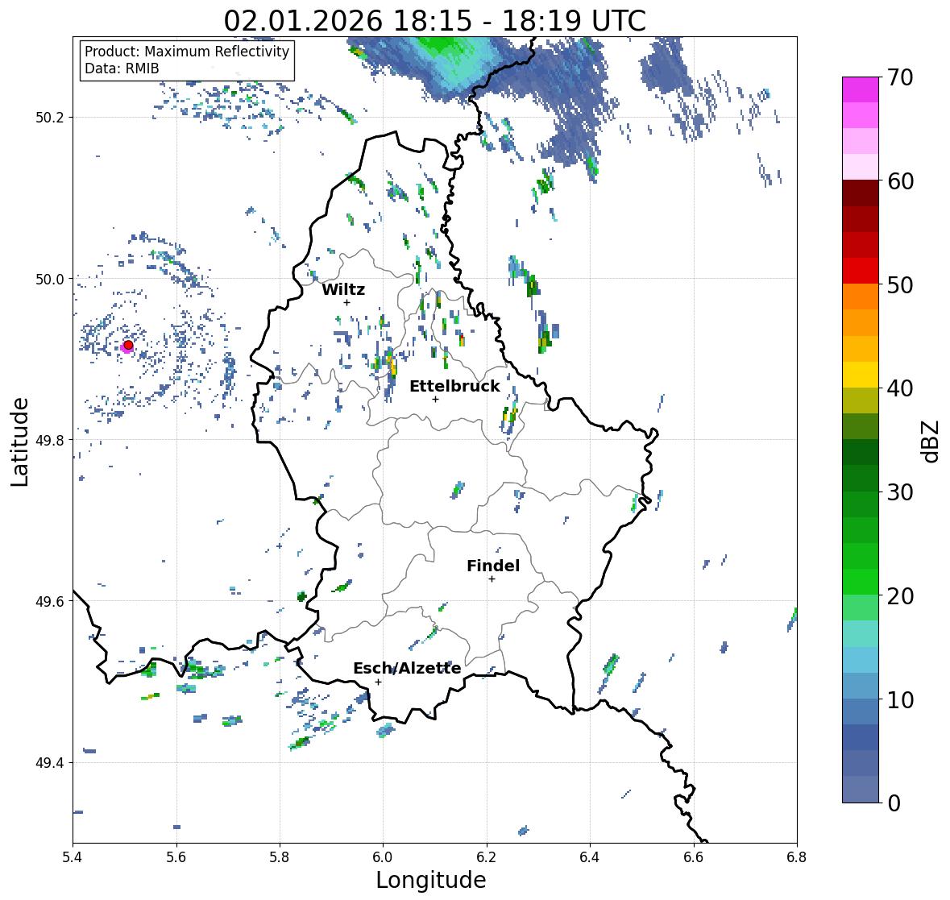Click the Longitude axis label
The width and height of the screenshot is (950, 900).
point(431,880)
